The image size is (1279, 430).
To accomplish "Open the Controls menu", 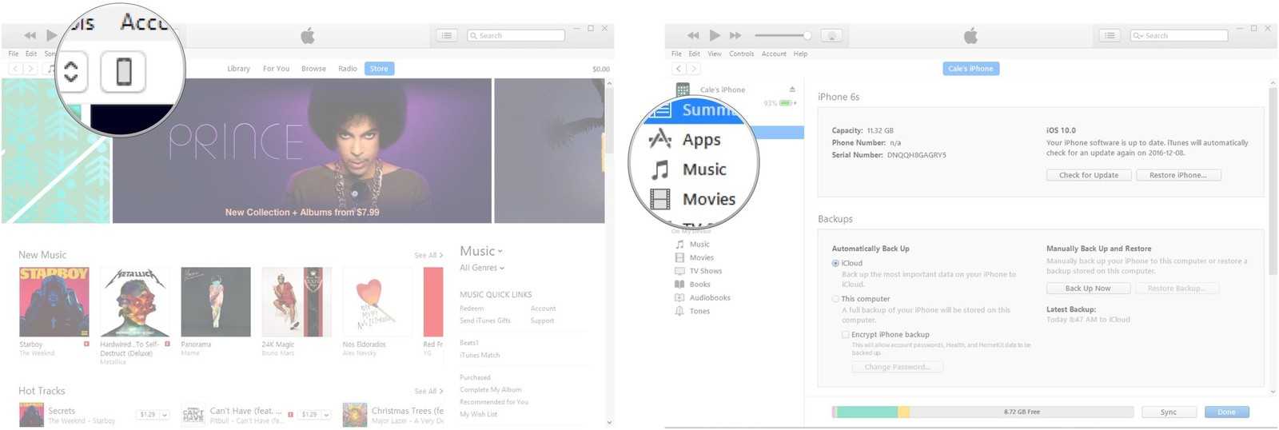I will pyautogui.click(x=741, y=54).
